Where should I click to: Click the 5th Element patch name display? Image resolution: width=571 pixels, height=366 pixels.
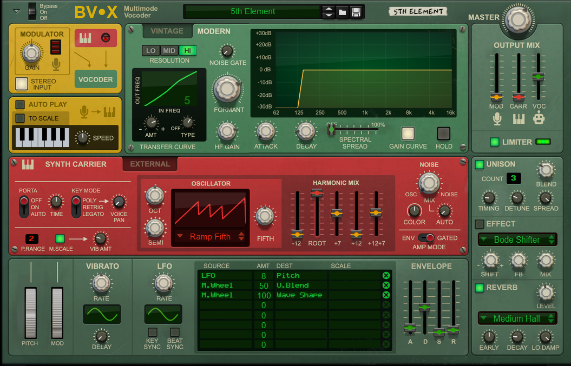pyautogui.click(x=253, y=12)
